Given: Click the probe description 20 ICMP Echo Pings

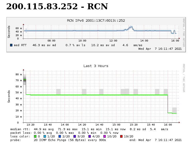Looking at the screenshot, I should 70,140.
